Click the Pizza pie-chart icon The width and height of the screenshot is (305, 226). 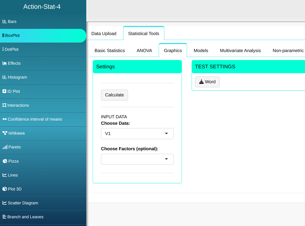pyautogui.click(x=5, y=161)
